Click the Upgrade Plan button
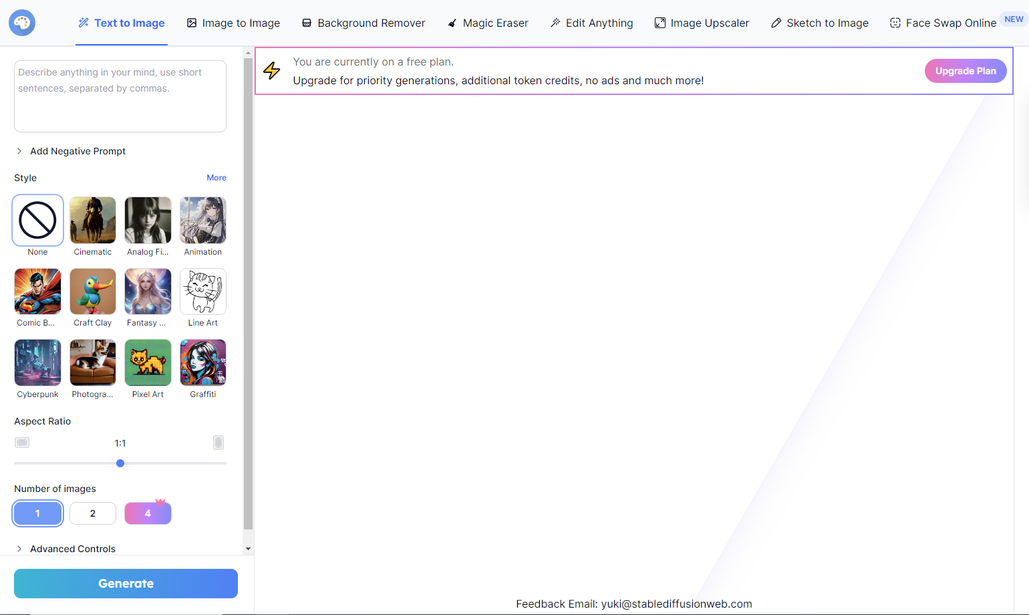Viewport: 1029px width, 615px height. click(x=966, y=71)
